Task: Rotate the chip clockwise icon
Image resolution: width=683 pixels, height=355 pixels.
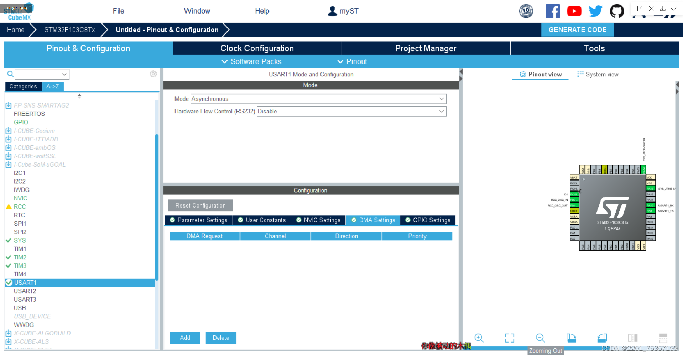Action: tap(571, 338)
